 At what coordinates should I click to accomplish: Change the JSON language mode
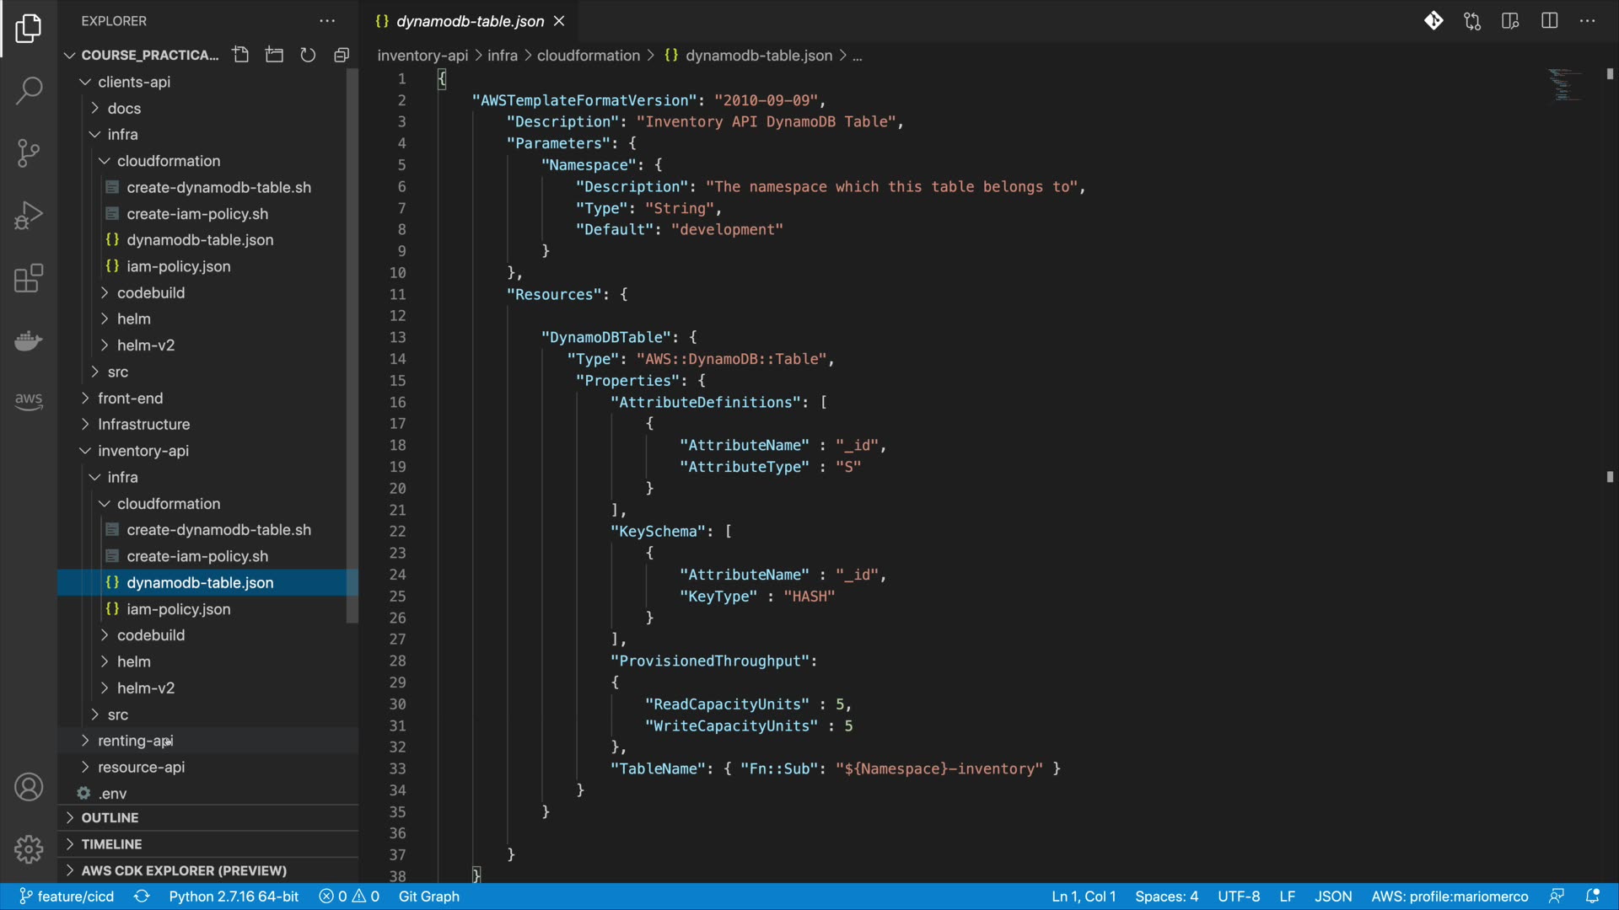click(1332, 896)
